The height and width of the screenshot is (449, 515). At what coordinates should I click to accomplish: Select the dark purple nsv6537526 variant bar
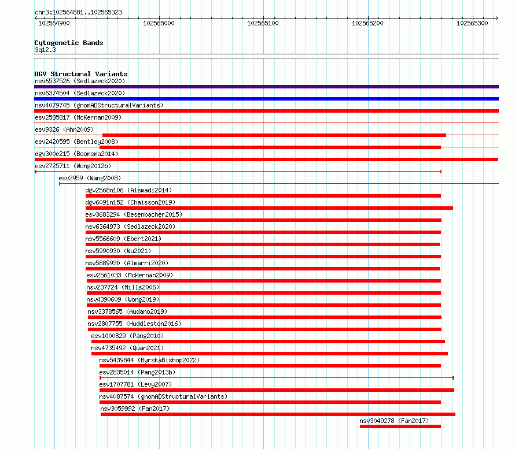[x=266, y=87]
